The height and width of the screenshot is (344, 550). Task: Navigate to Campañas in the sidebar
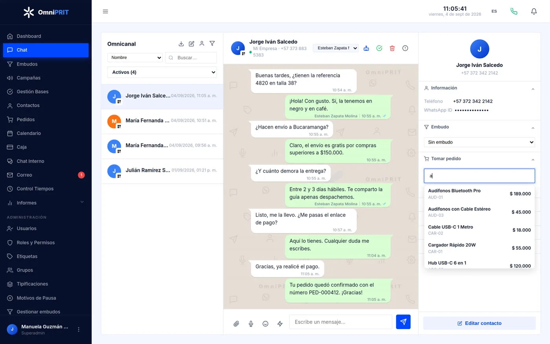click(x=46, y=78)
